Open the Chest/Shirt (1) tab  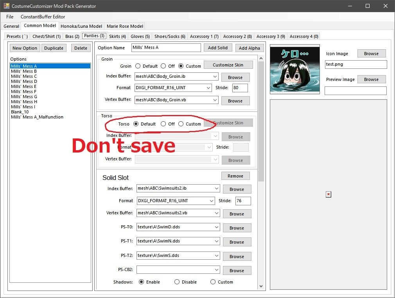47,36
